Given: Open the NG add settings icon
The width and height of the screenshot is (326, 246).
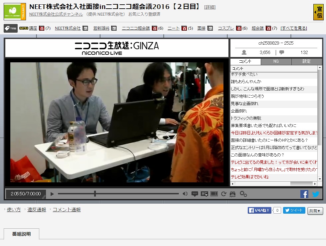Looking at the screenshot, I should 204,194.
